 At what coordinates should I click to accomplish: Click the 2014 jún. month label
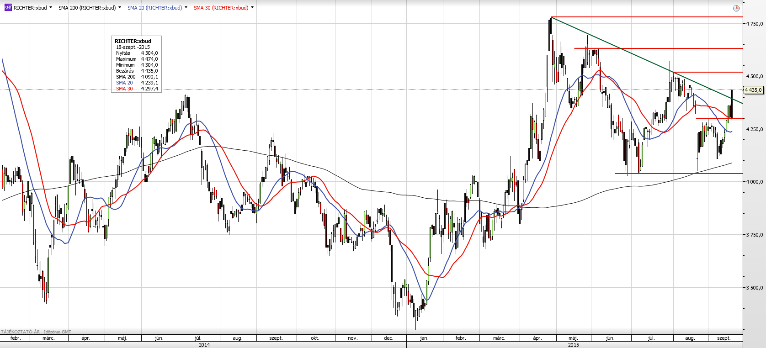(x=159, y=338)
